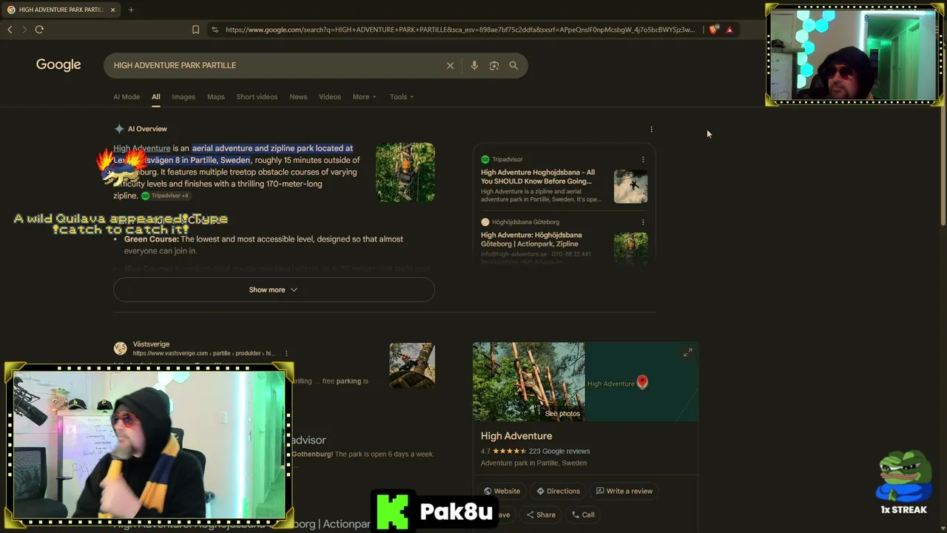Open the AI Overview climbing photo thumbnail
The height and width of the screenshot is (533, 947).
pyautogui.click(x=405, y=172)
